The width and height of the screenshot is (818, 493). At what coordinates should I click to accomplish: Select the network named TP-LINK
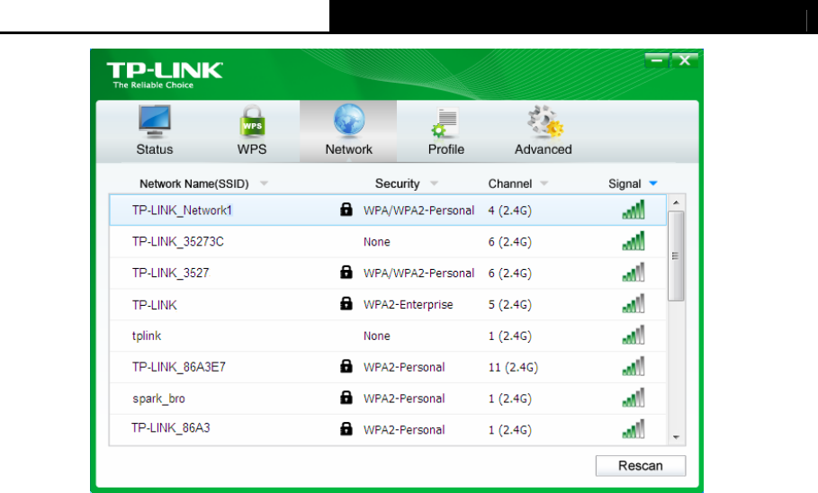coord(388,304)
